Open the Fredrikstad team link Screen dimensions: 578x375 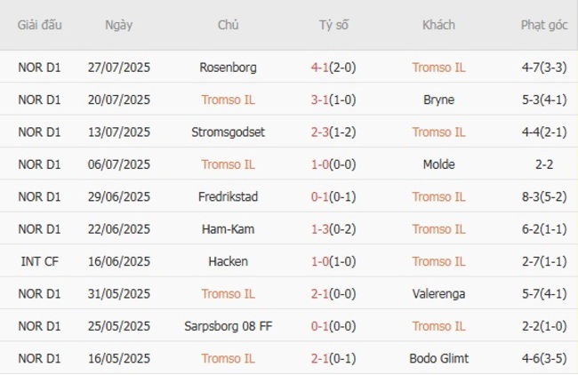pos(228,196)
